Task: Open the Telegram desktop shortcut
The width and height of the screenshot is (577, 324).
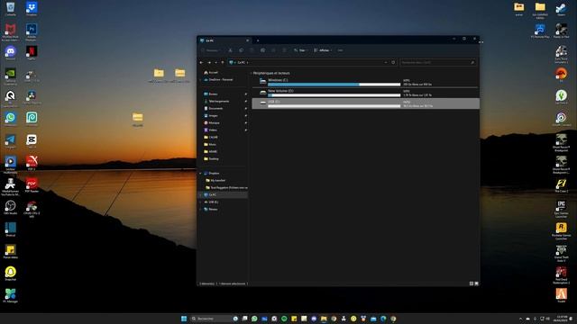Action: [10, 141]
